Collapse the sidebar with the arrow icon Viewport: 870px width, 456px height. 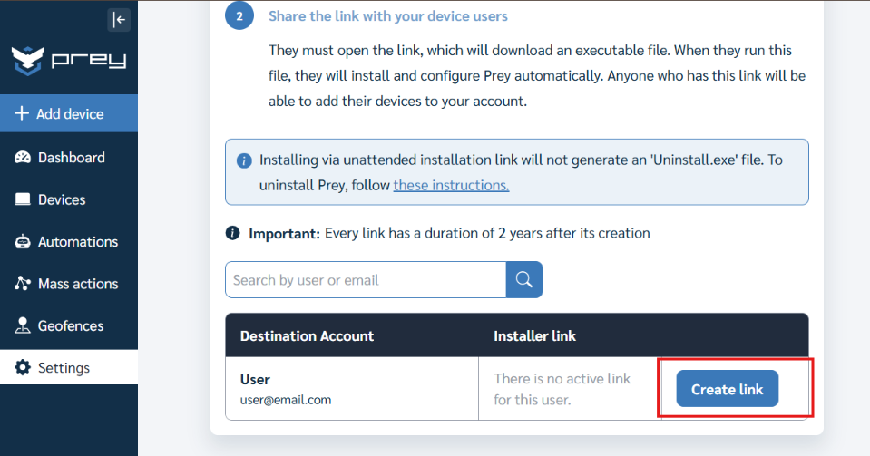click(x=119, y=20)
